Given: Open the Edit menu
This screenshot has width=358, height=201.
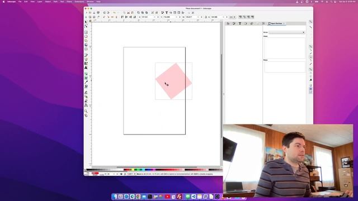Looking at the screenshot, I should point(26,2).
